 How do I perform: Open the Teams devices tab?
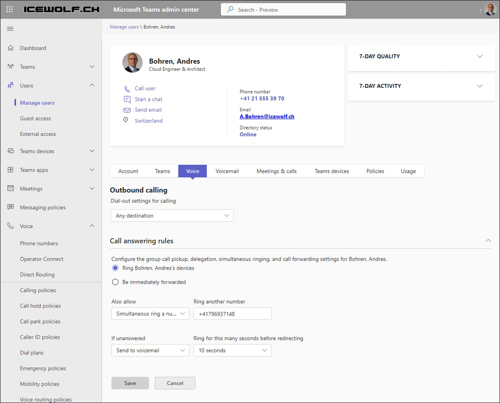[331, 171]
